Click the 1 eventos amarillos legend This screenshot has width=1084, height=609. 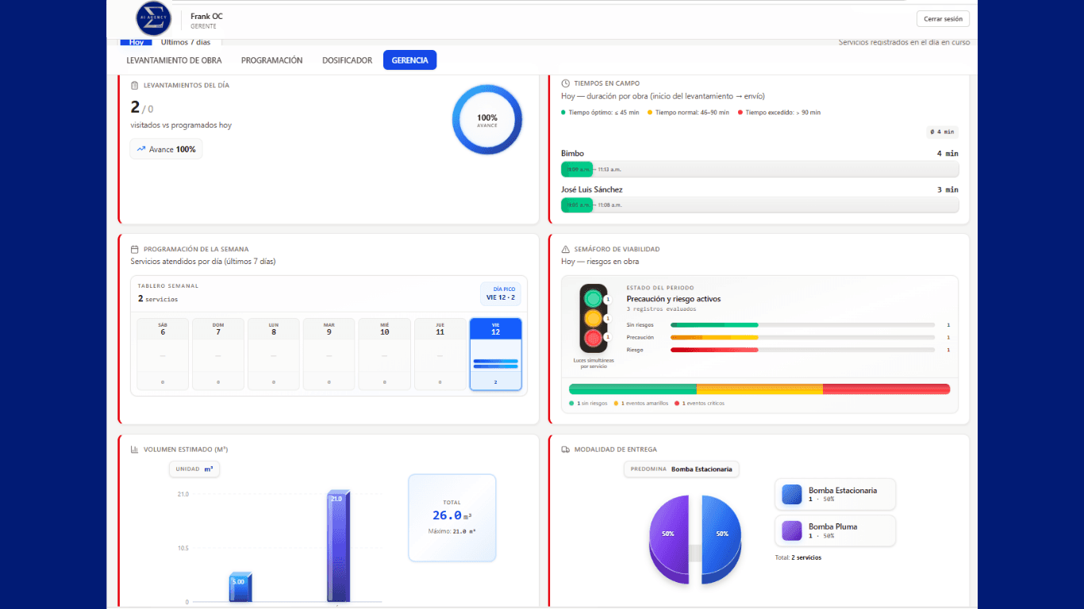click(640, 404)
